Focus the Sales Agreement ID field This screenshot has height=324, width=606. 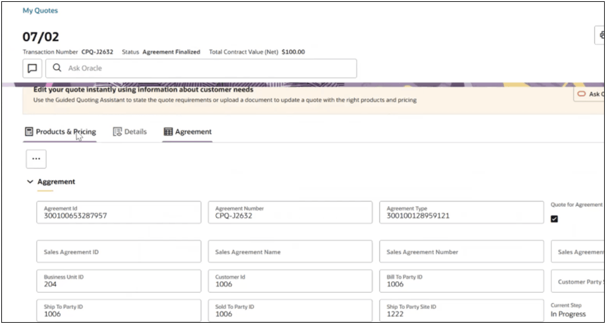[x=119, y=252]
